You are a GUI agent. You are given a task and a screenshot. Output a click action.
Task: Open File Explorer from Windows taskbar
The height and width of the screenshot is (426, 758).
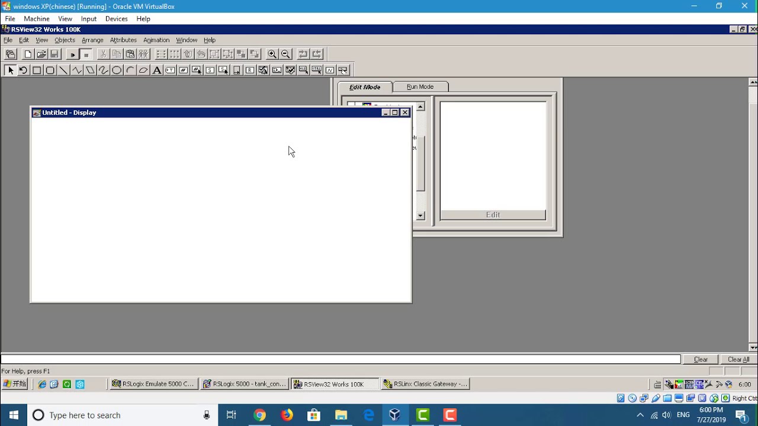pyautogui.click(x=341, y=415)
